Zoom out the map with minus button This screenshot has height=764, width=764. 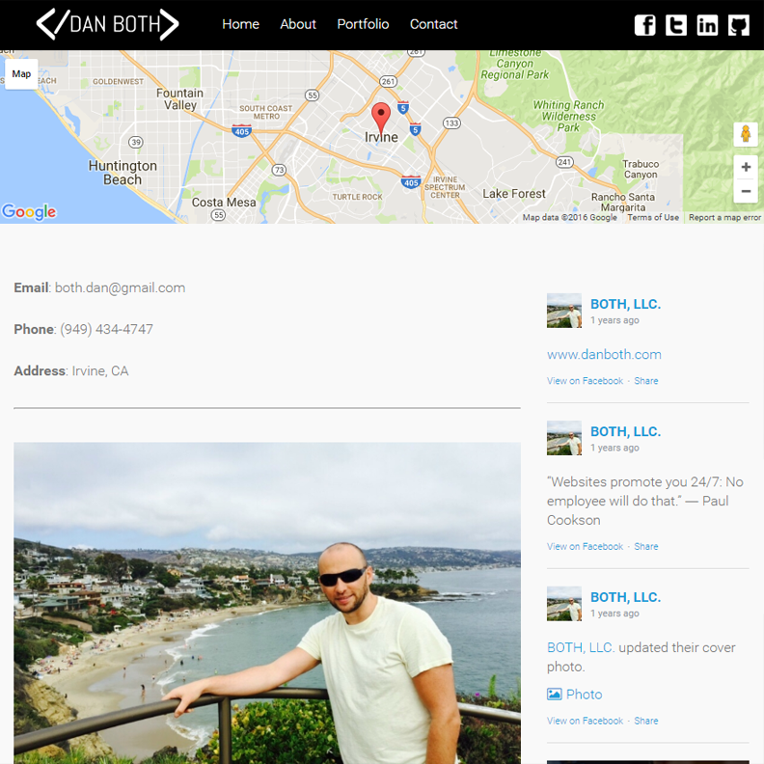[x=746, y=191]
